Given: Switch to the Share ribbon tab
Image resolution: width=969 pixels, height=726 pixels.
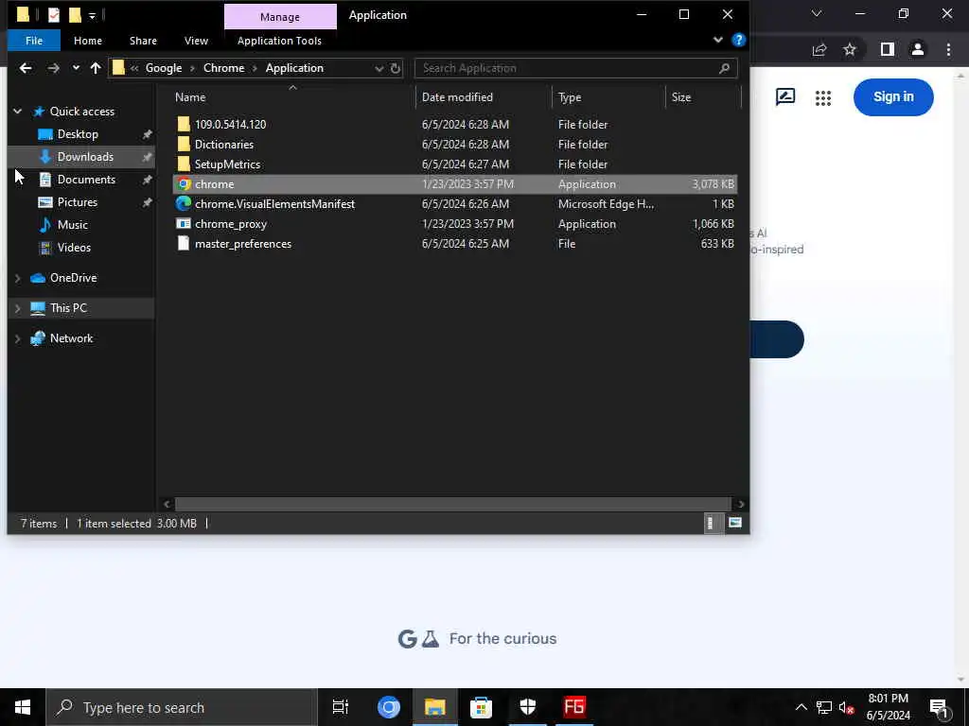Looking at the screenshot, I should [143, 41].
